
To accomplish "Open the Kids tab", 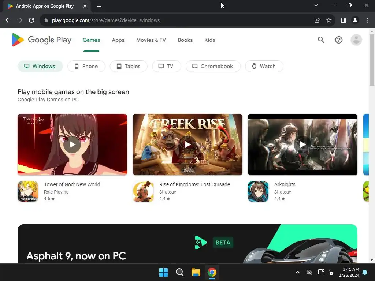I will click(210, 40).
